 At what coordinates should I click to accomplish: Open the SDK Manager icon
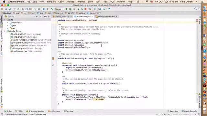[104, 9]
